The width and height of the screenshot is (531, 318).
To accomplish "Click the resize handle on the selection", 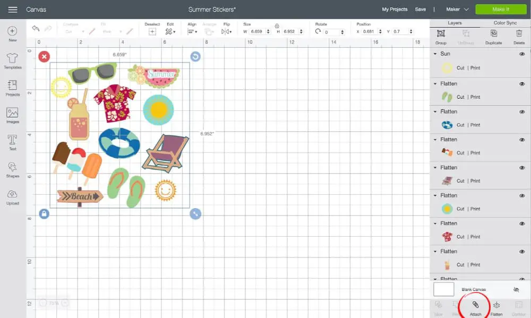I will [195, 214].
